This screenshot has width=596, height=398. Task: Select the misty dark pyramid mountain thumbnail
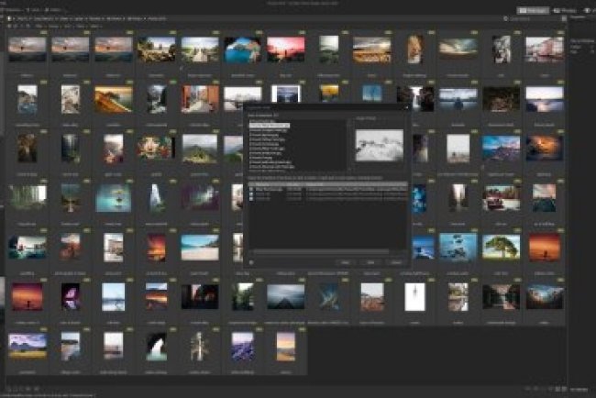click(286, 296)
